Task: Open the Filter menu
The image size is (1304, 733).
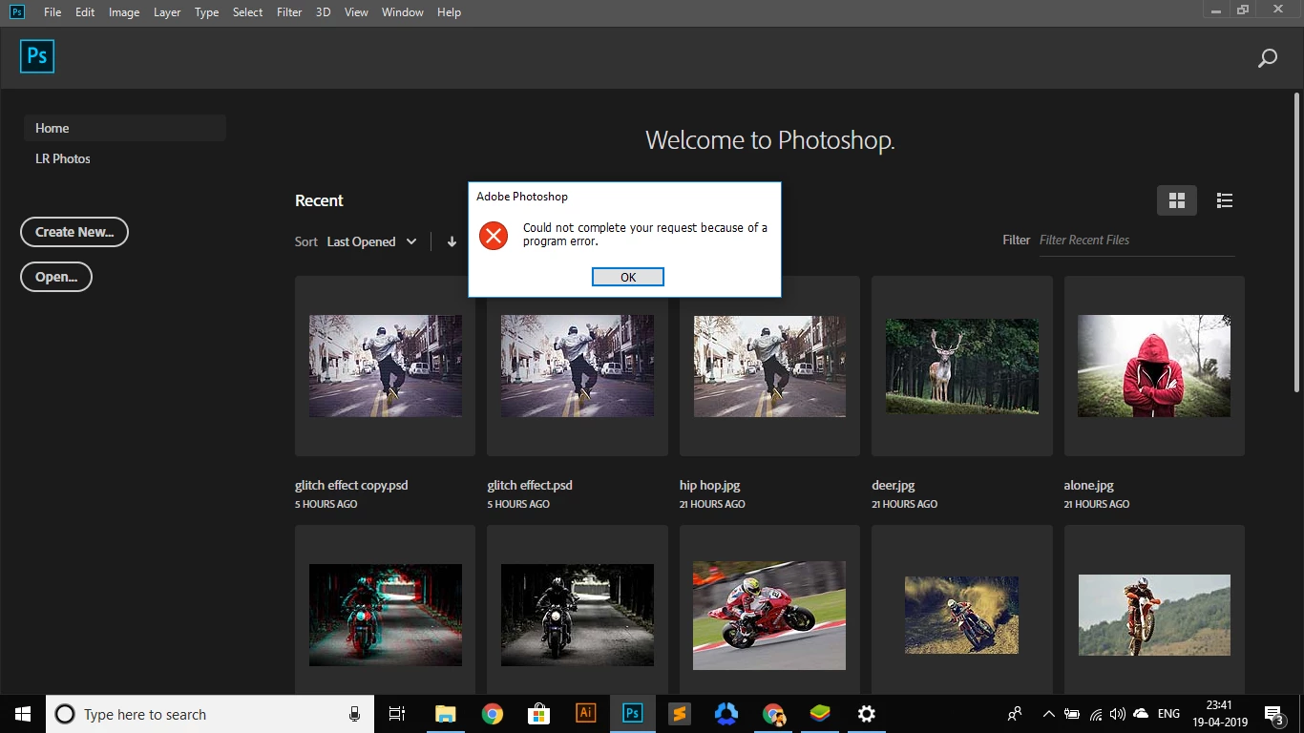Action: point(289,12)
